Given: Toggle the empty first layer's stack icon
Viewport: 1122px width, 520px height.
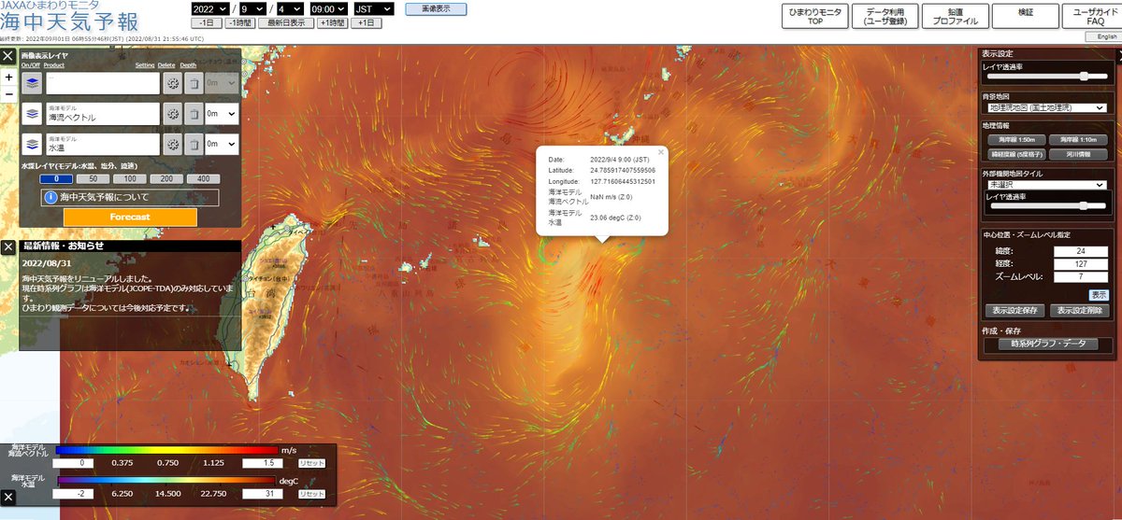Looking at the screenshot, I should pyautogui.click(x=33, y=83).
